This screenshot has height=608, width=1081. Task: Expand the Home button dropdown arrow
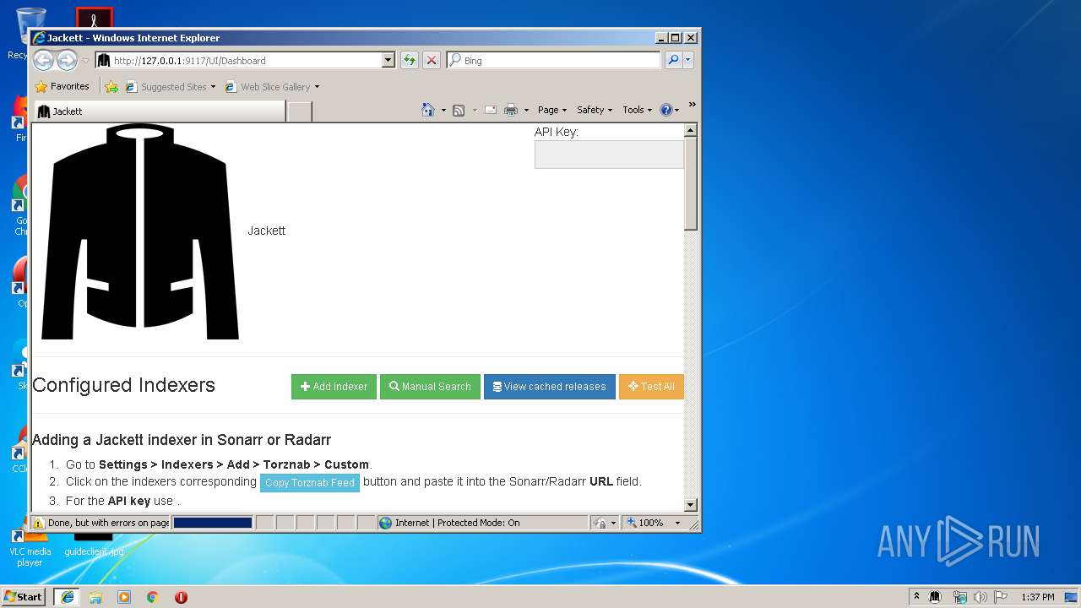pos(443,111)
